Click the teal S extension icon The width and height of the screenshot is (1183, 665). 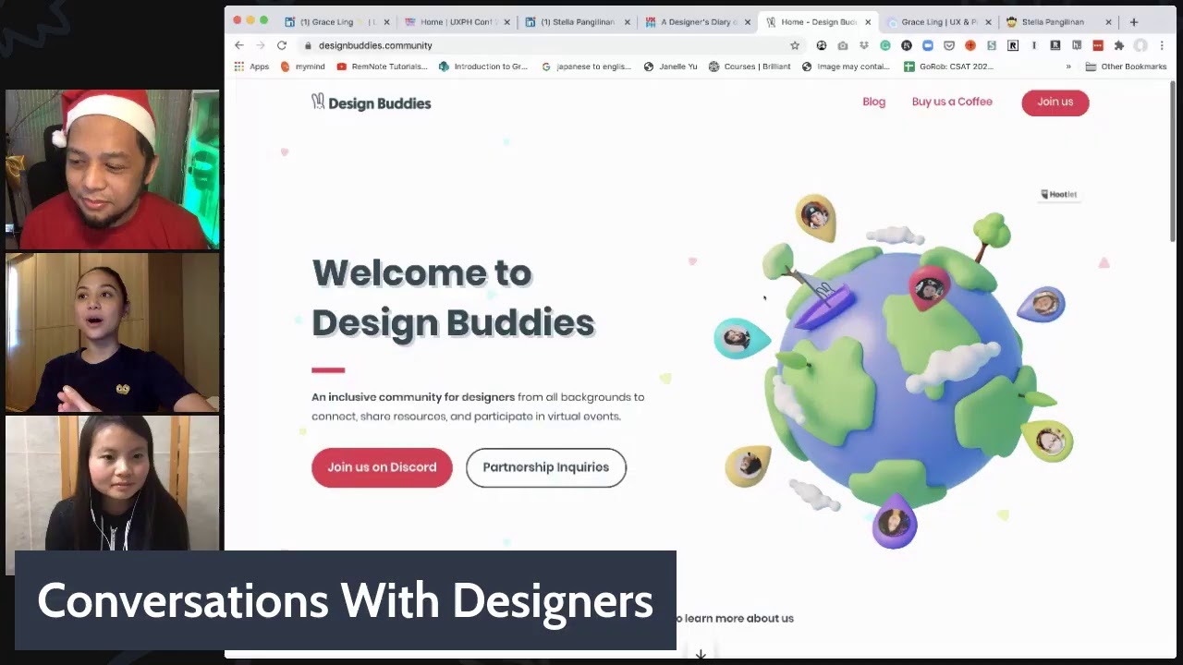(x=992, y=45)
